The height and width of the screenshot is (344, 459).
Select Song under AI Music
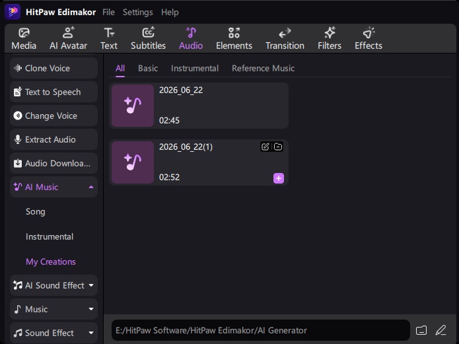pos(36,212)
